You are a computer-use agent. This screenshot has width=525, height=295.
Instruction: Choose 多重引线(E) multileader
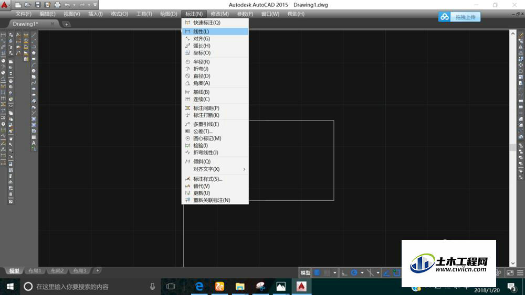tap(215, 124)
